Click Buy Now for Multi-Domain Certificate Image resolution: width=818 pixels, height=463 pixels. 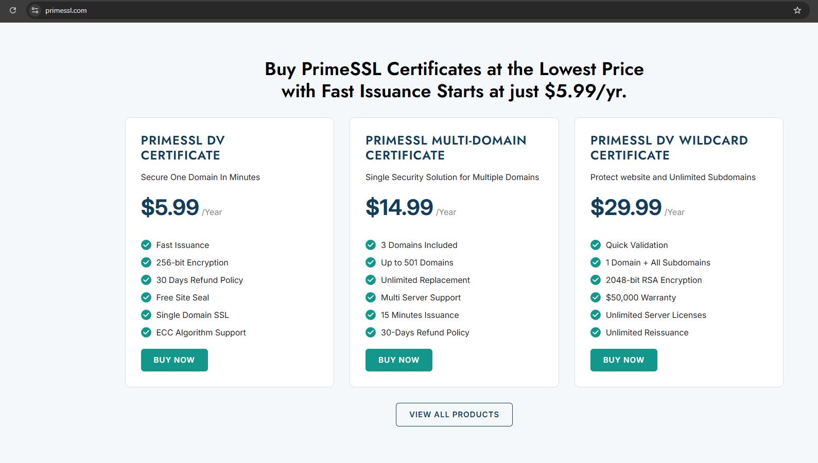(x=399, y=360)
